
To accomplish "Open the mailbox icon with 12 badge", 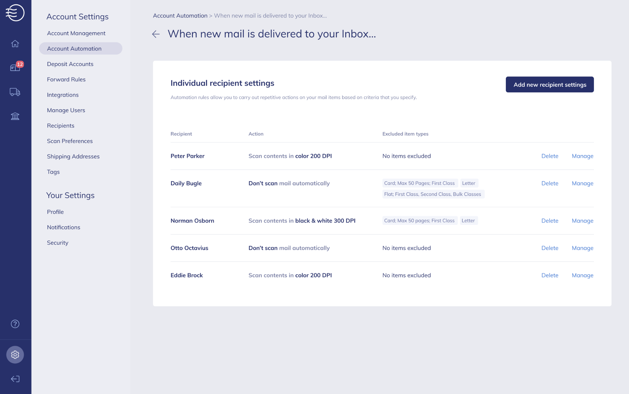I will (x=15, y=67).
